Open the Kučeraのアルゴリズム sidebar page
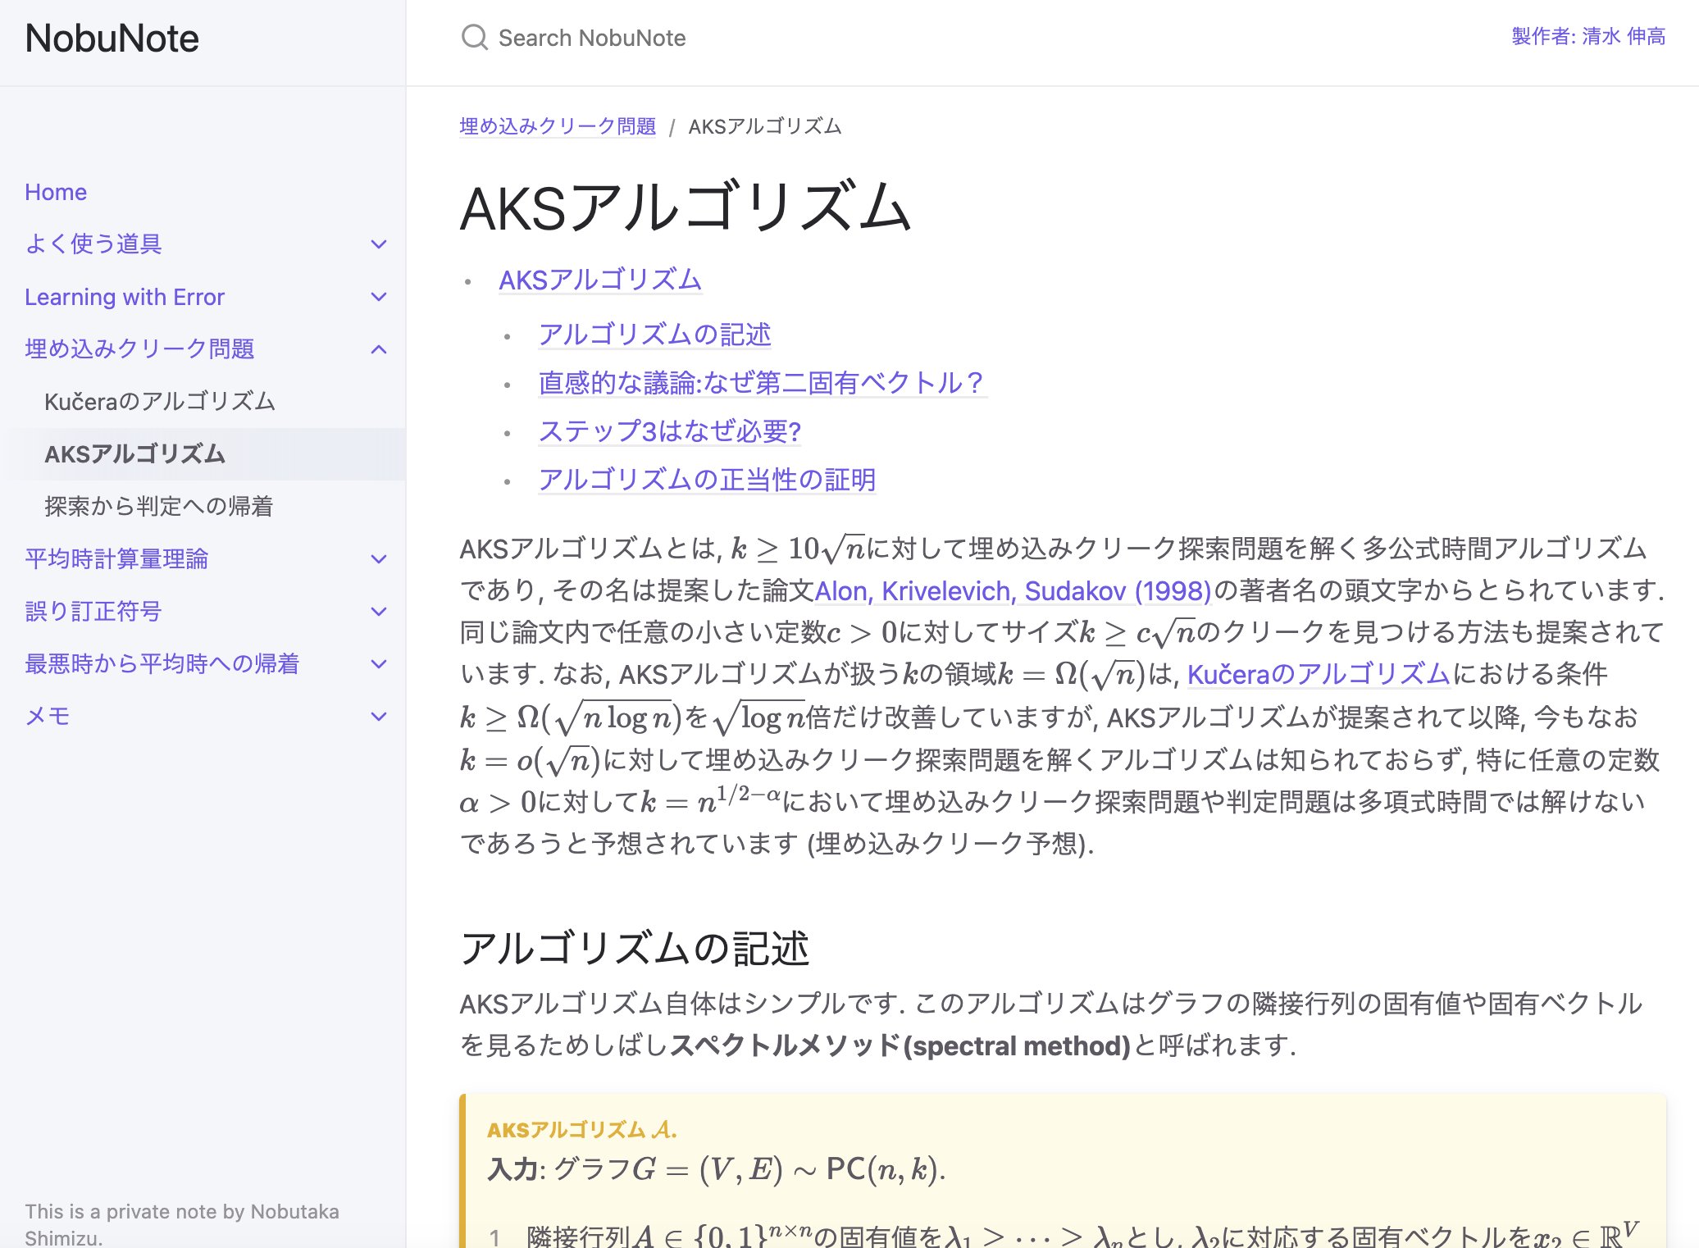1699x1248 pixels. (x=160, y=402)
